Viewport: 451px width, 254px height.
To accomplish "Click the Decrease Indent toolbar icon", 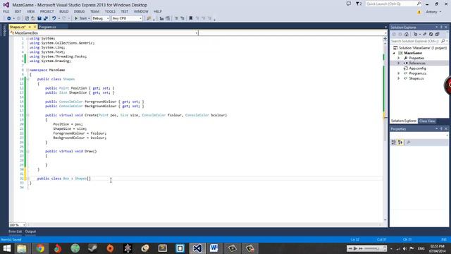I will 176,18.
